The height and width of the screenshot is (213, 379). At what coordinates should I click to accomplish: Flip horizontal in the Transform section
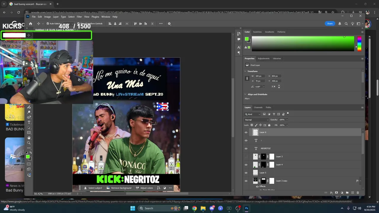(x=274, y=86)
